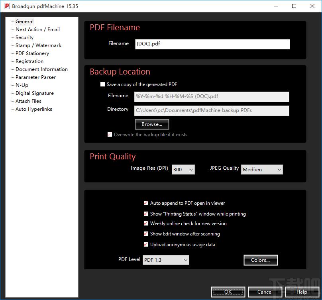Confirm settings with the OK button
322x300 pixels.
point(228,292)
